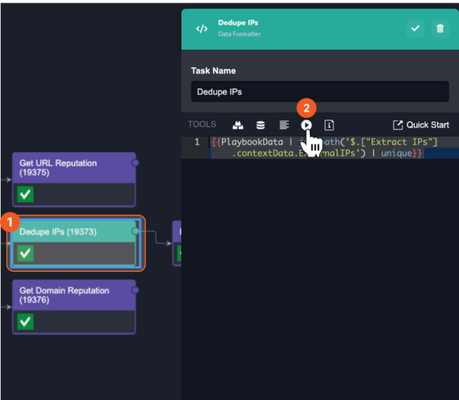Click the binoculars search icon in Tools
This screenshot has height=400, width=459.
click(x=238, y=125)
